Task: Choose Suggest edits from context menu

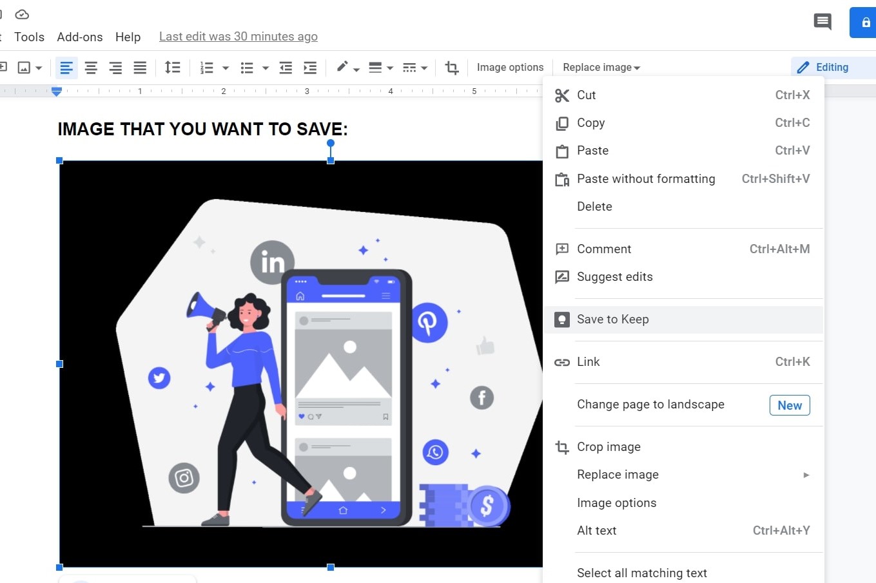Action: 683,276
